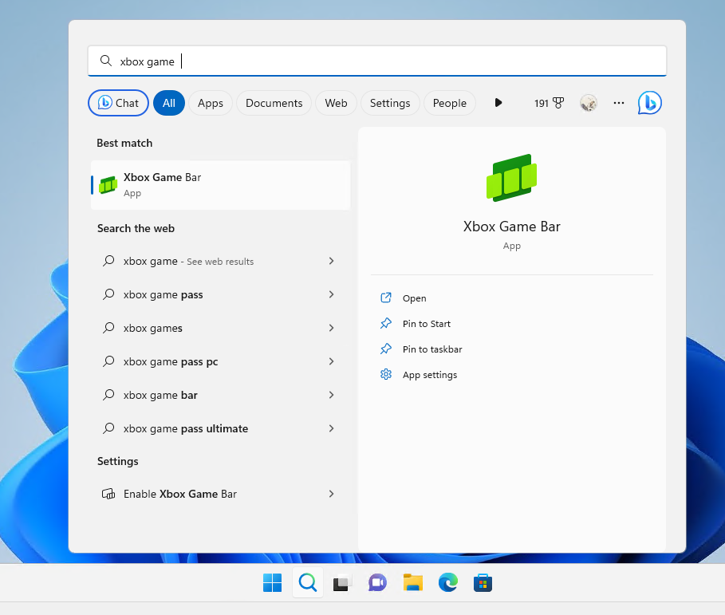Expand chevron for 'xbox game bar'
725x615 pixels.
[x=331, y=395]
